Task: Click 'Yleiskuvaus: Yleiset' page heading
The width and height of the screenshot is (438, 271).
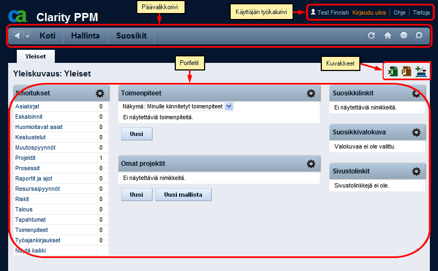Action: [x=52, y=74]
